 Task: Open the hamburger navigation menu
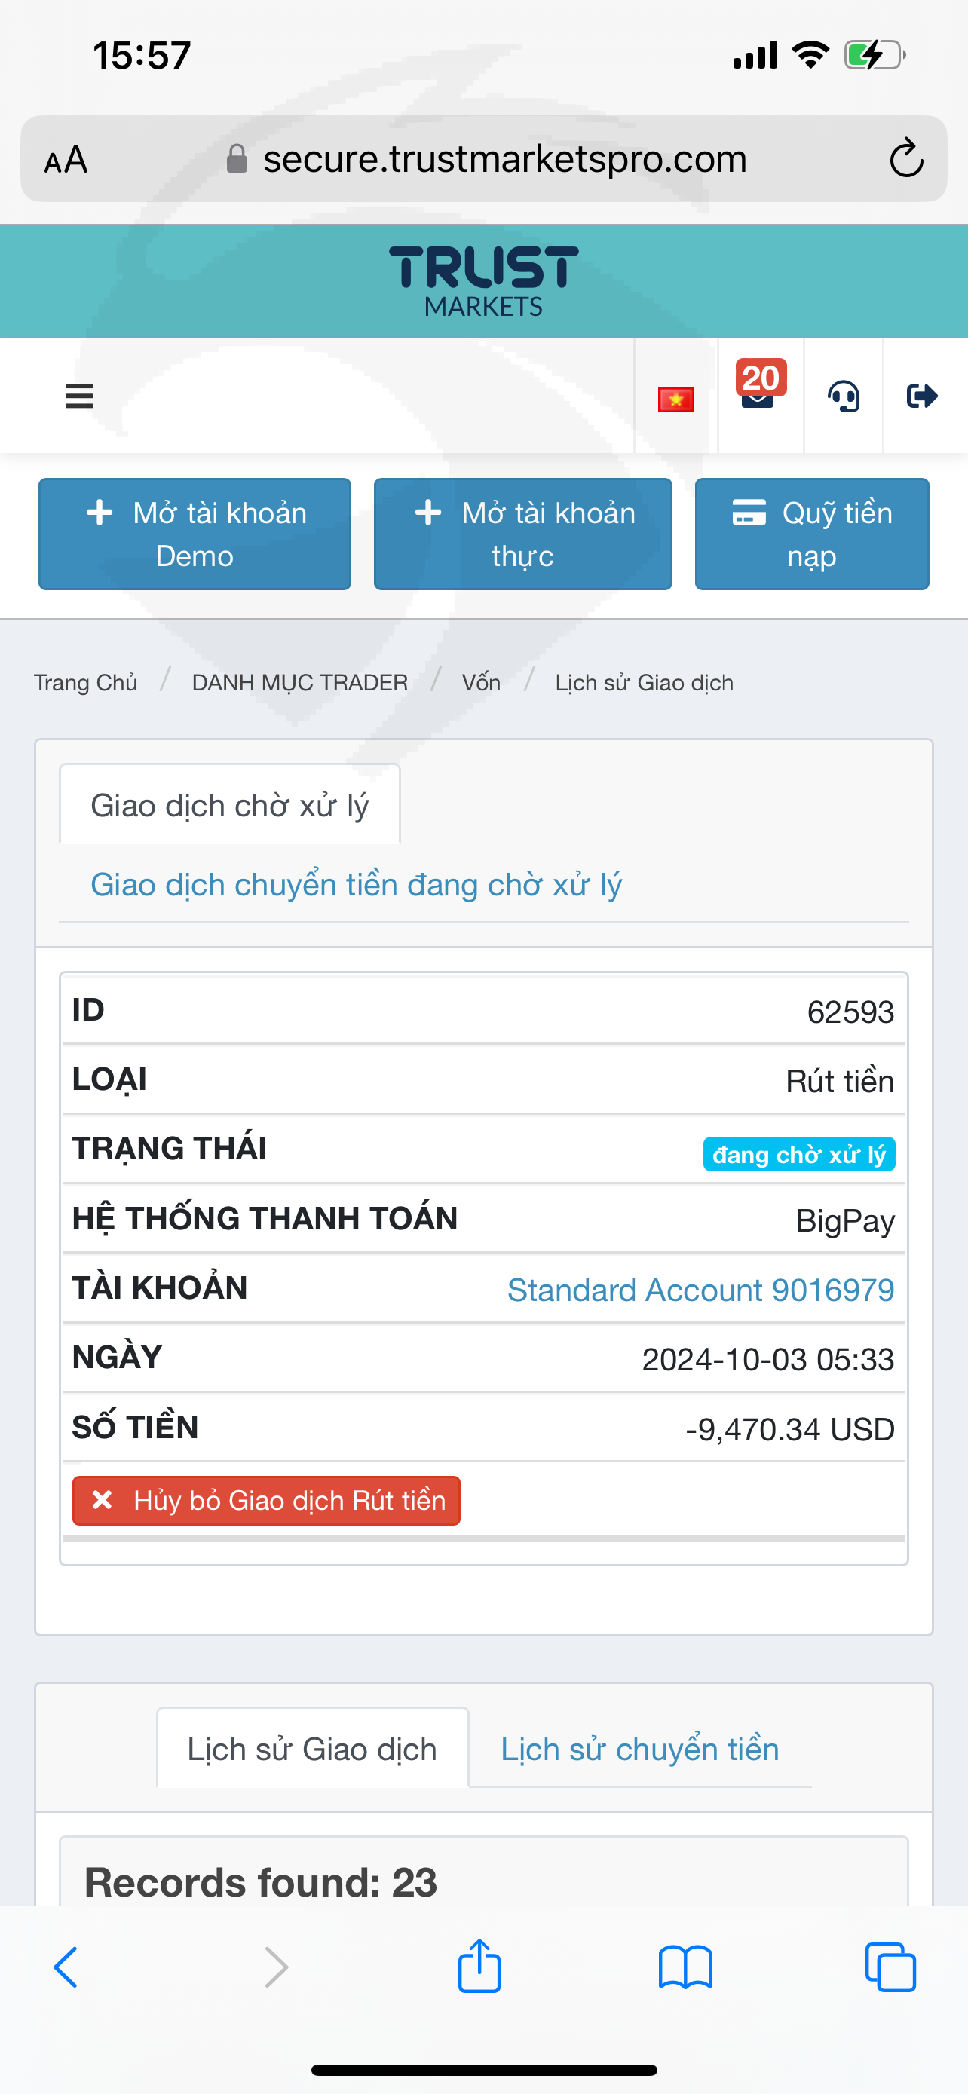click(79, 396)
